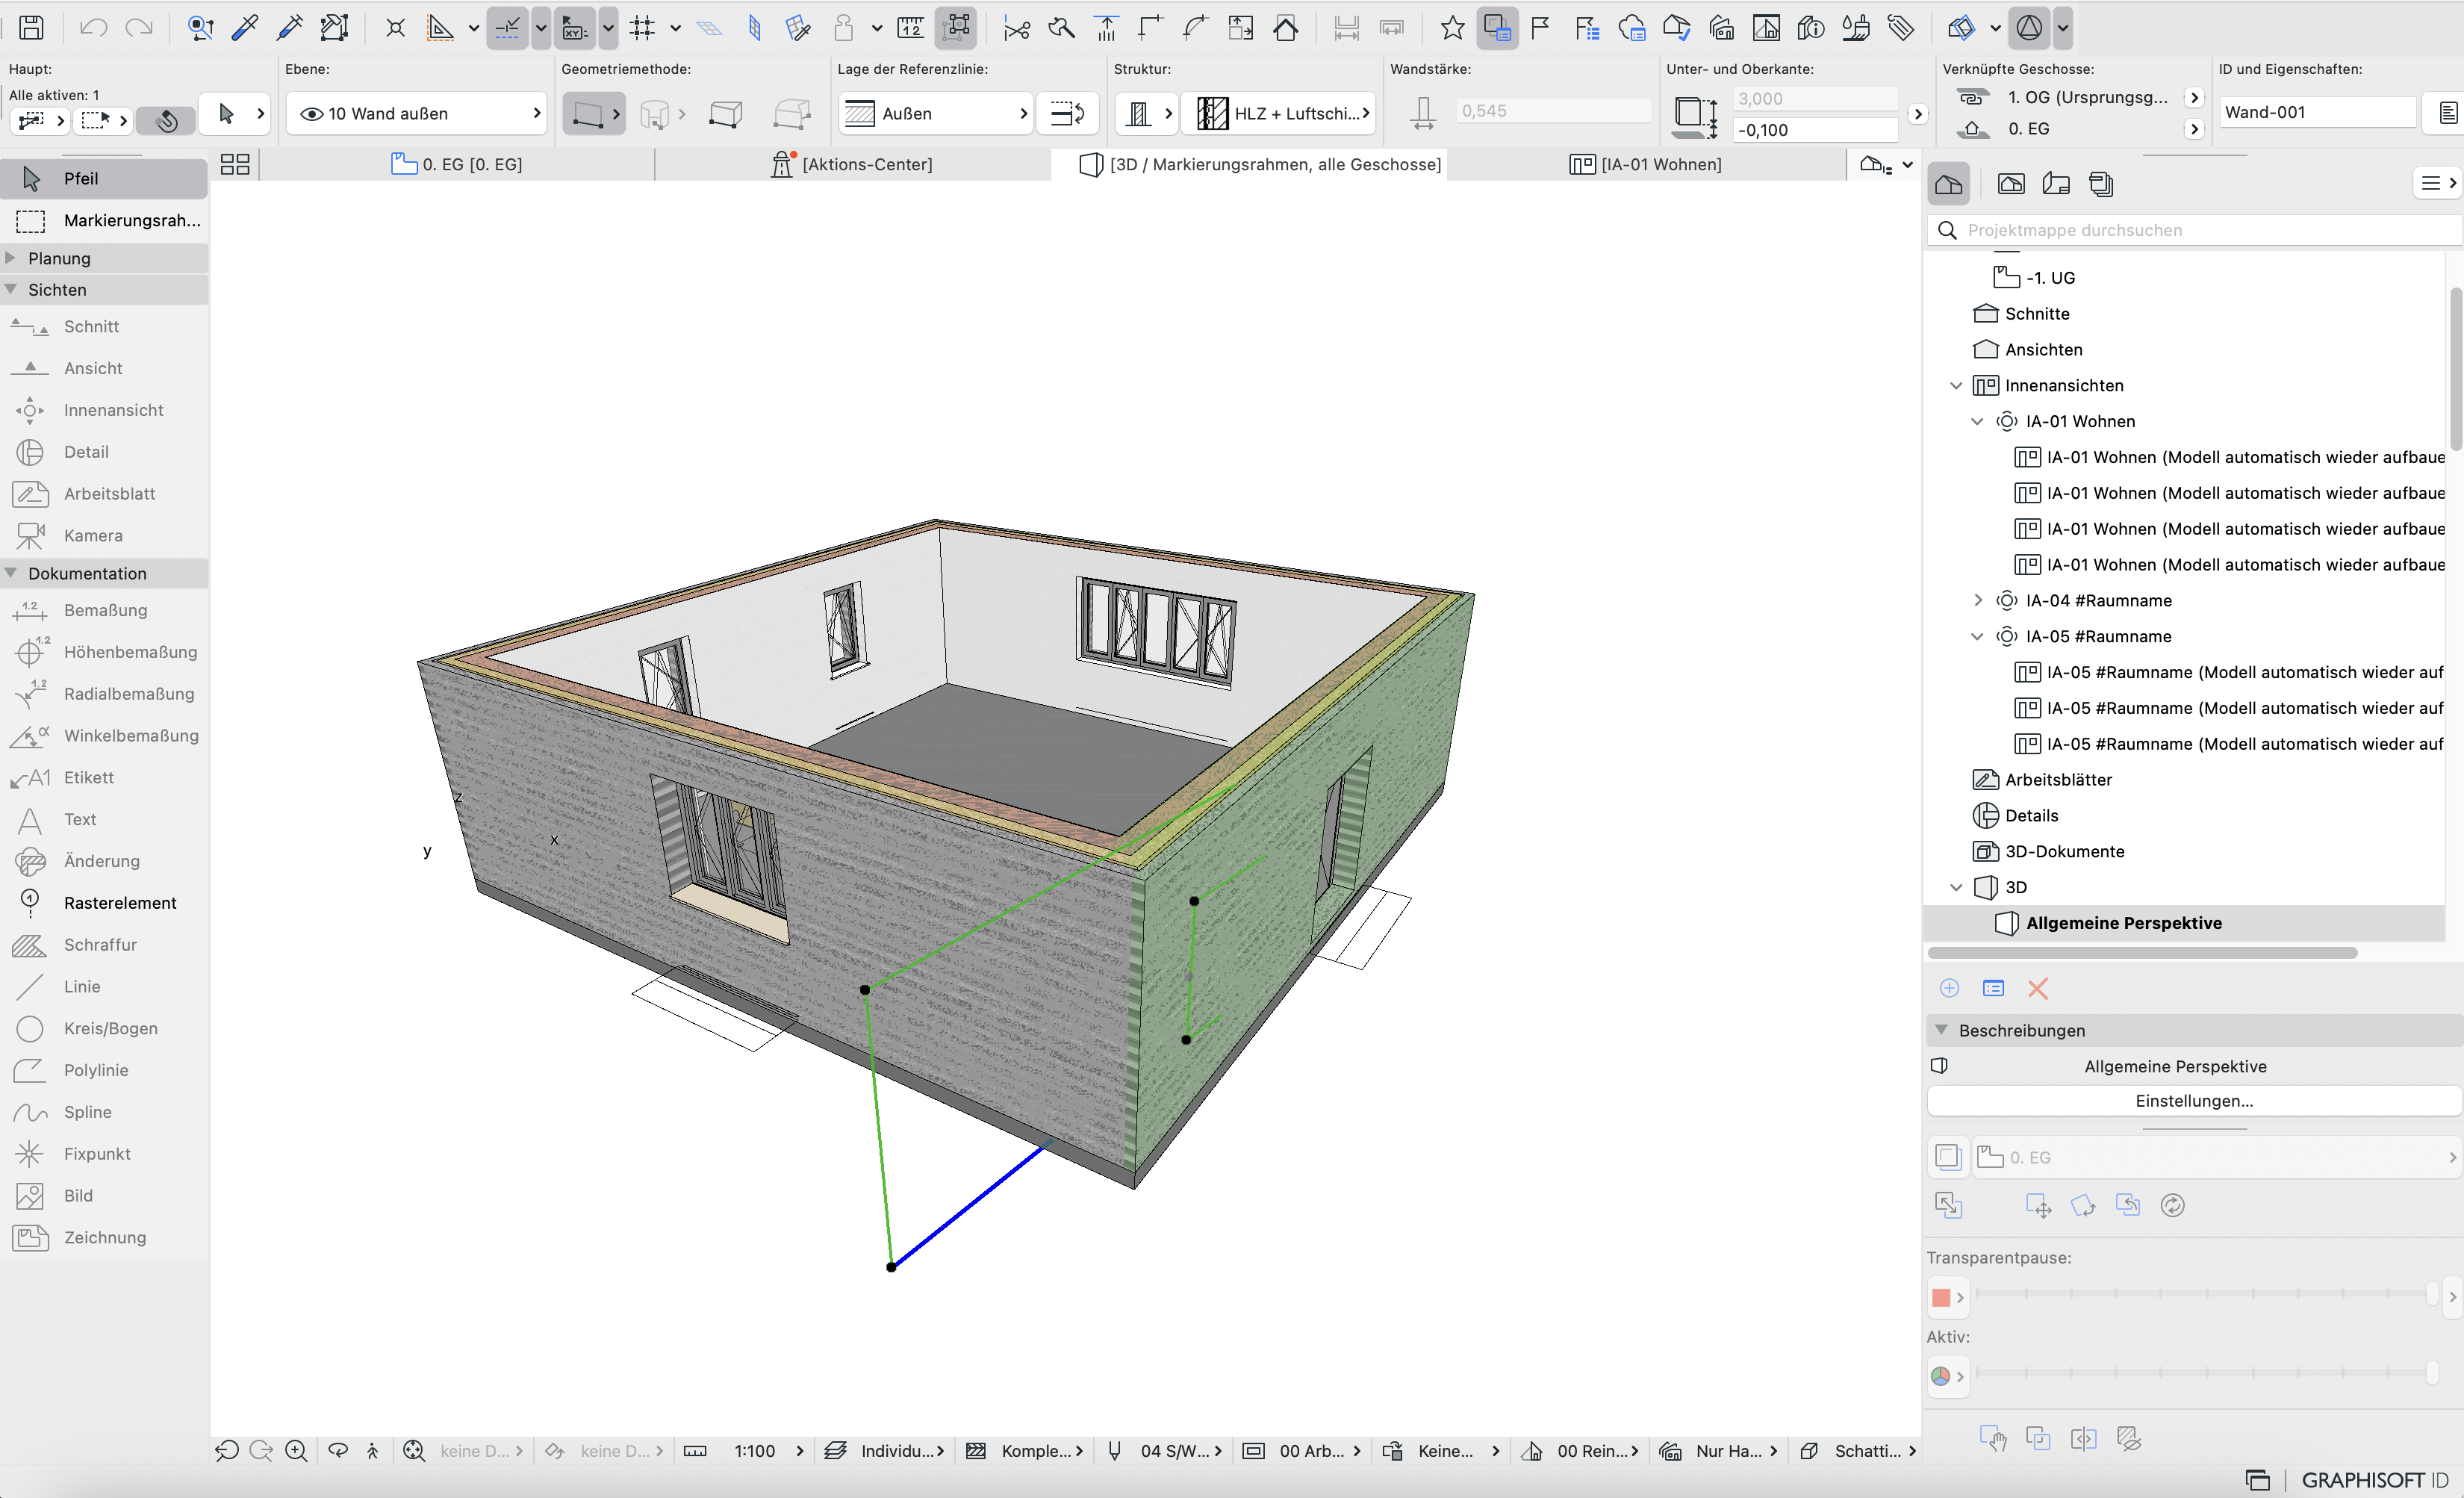Viewport: 2464px width, 1498px height.
Task: Collapse the Beschreibungen panel section
Action: click(1941, 1030)
